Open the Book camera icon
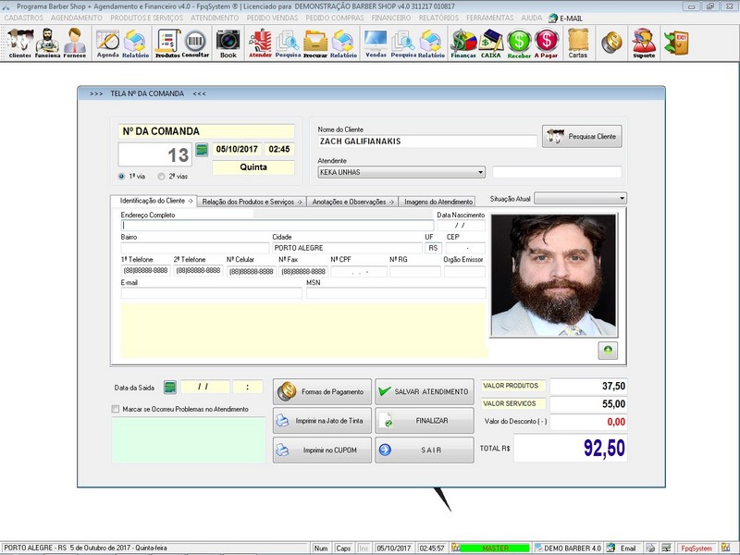 228,43
